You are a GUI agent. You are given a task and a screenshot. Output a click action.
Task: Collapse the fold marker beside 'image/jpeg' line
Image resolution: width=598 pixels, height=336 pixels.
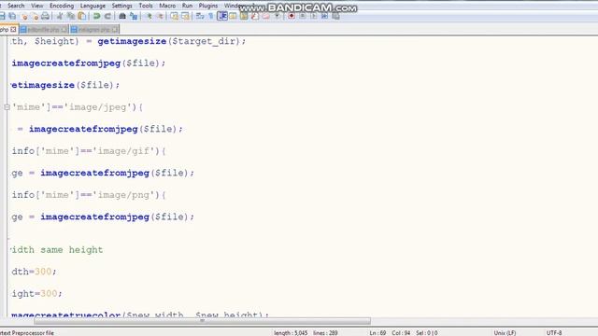[7, 107]
